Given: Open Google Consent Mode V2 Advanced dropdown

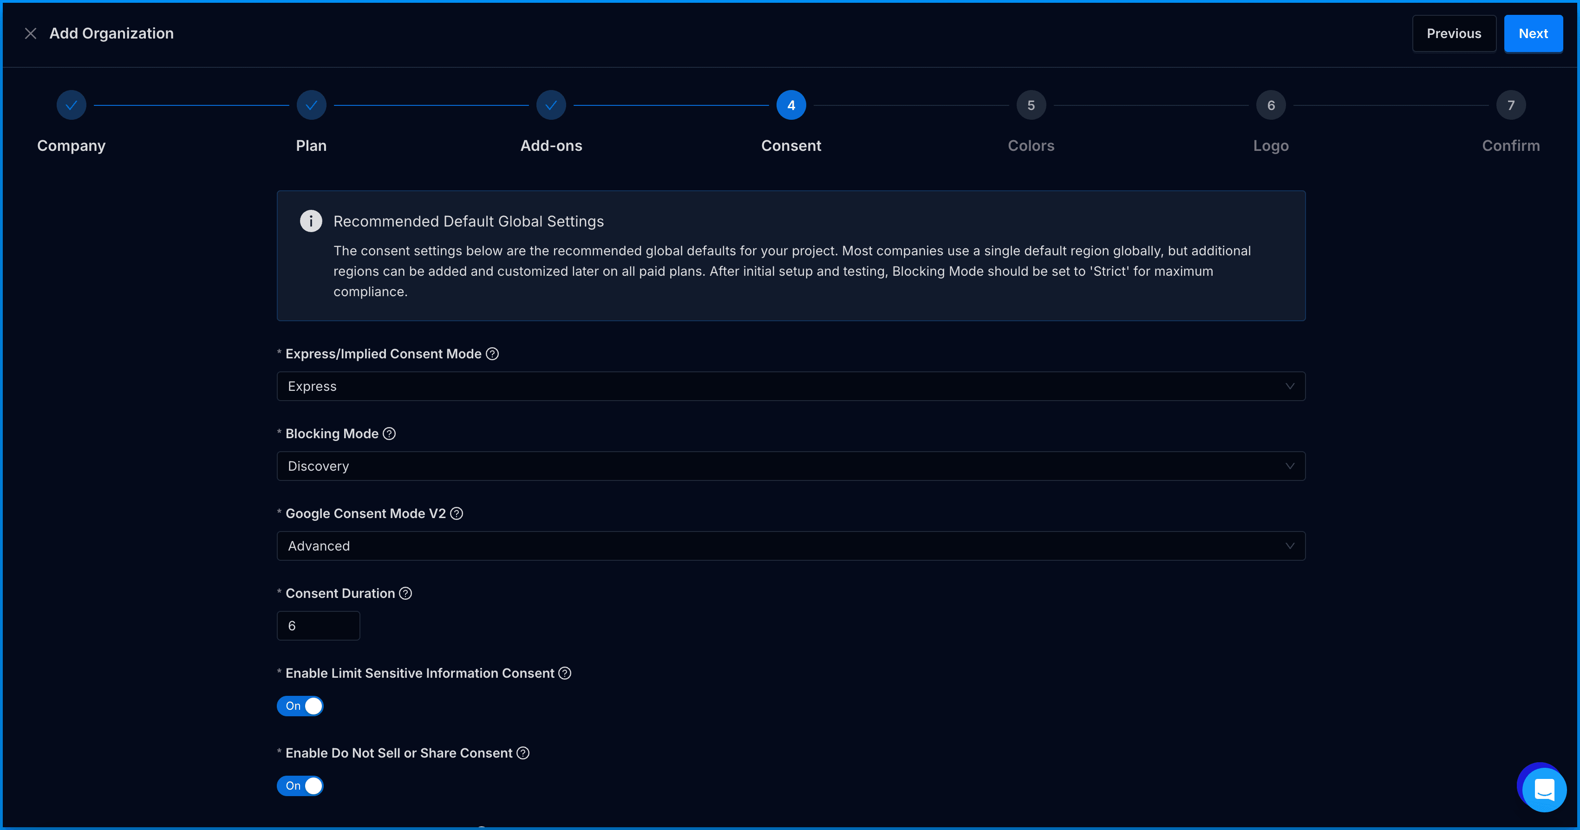Looking at the screenshot, I should pyautogui.click(x=790, y=545).
